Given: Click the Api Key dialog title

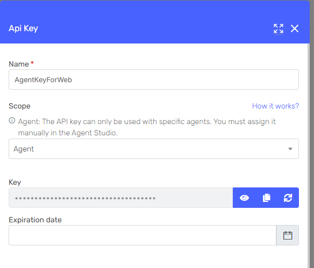Looking at the screenshot, I should [x=23, y=28].
